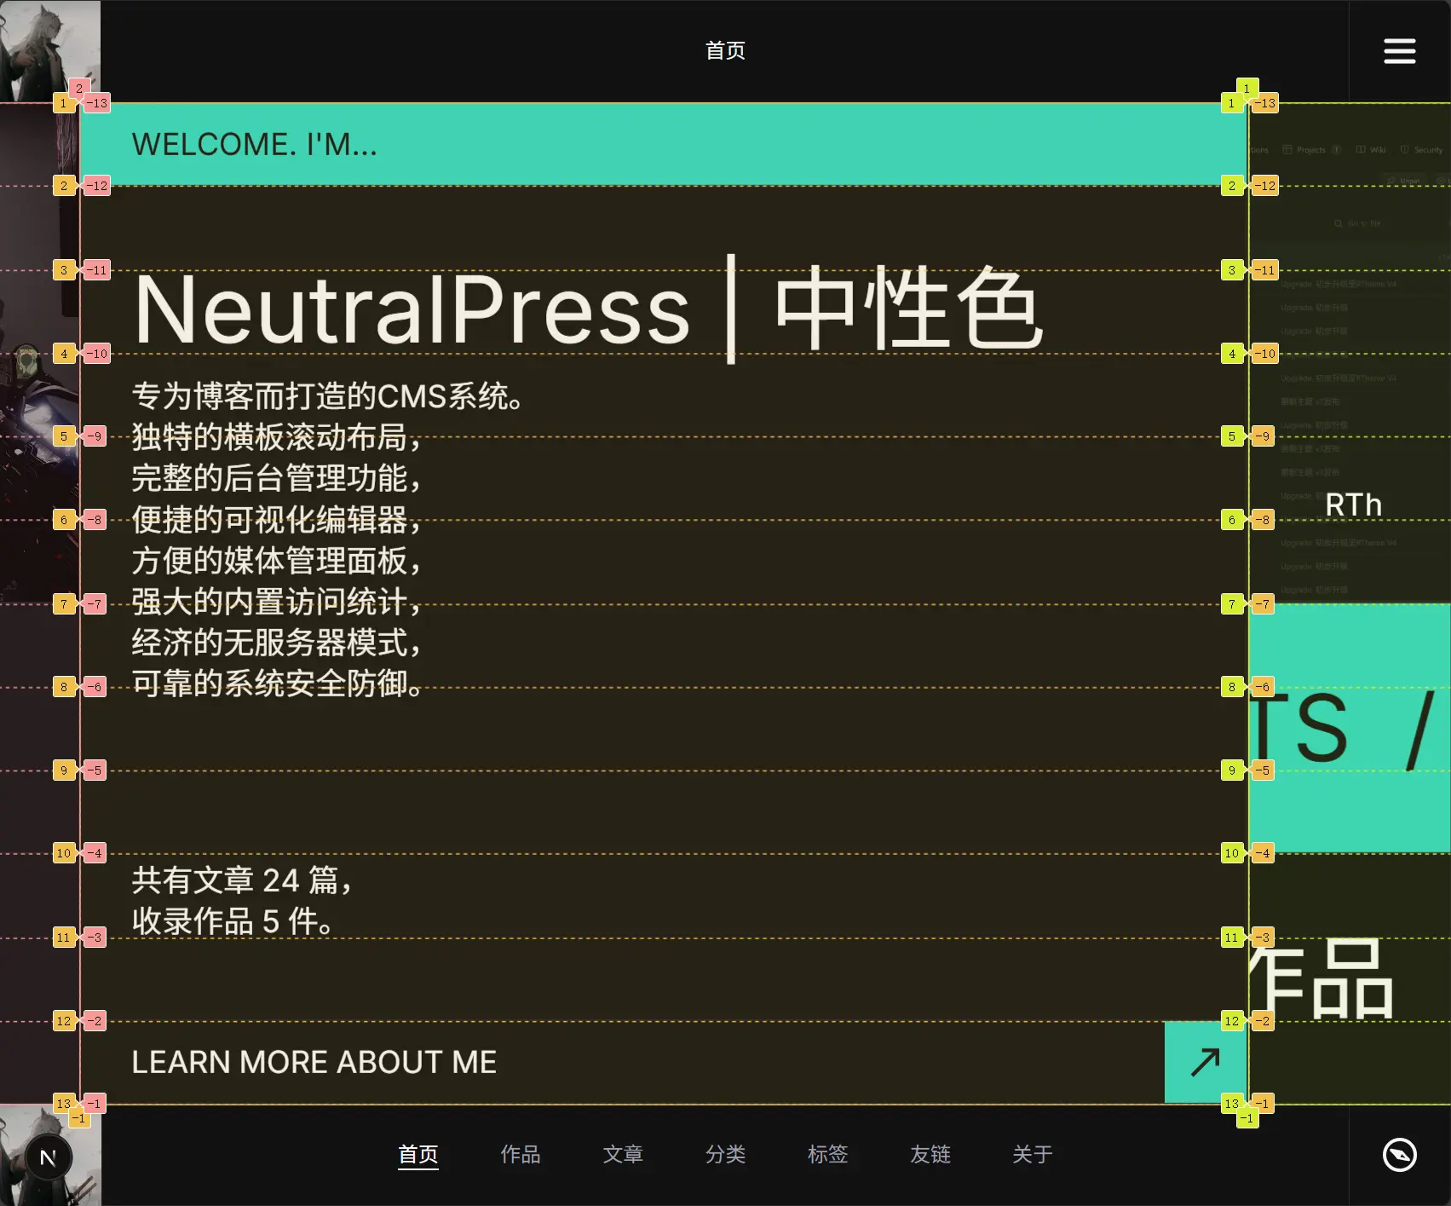Viewport: 1451px width, 1206px height.
Task: Open the hamburger menu in the header
Action: click(1399, 51)
